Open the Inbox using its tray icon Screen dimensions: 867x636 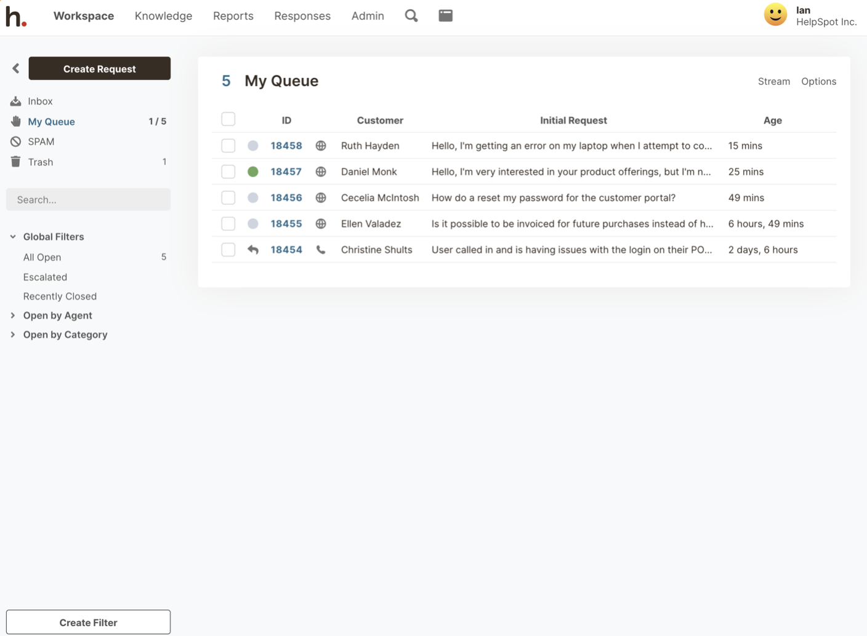click(x=14, y=100)
